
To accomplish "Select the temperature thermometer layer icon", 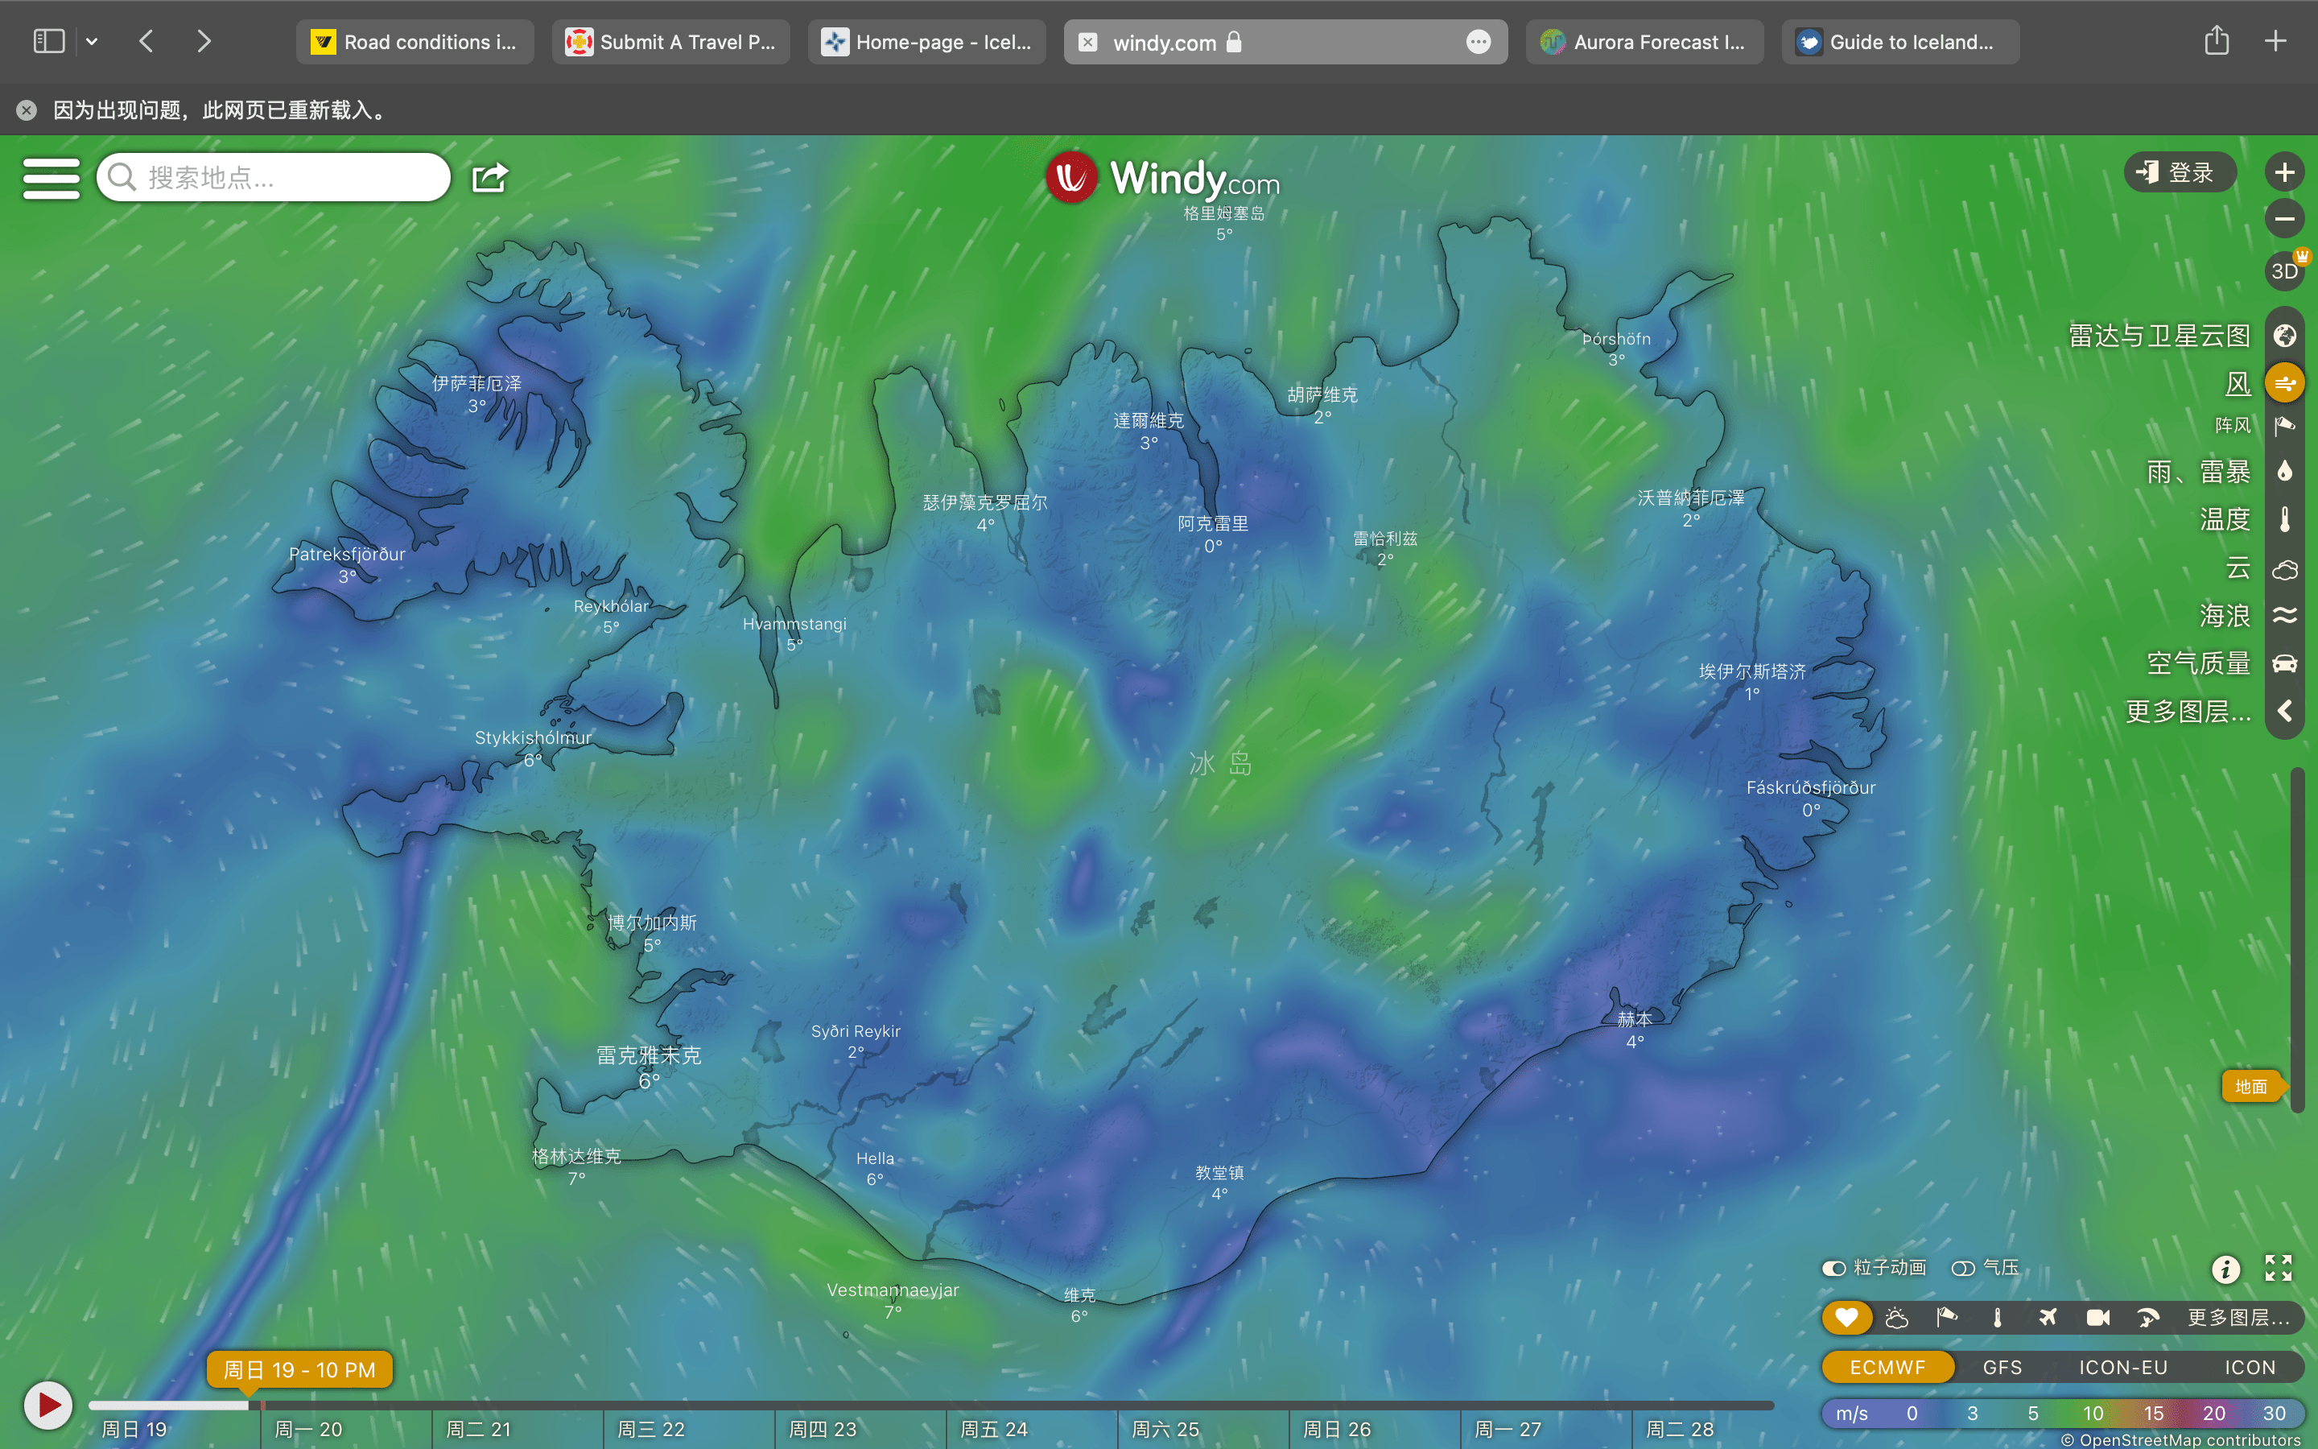I will pyautogui.click(x=2284, y=519).
